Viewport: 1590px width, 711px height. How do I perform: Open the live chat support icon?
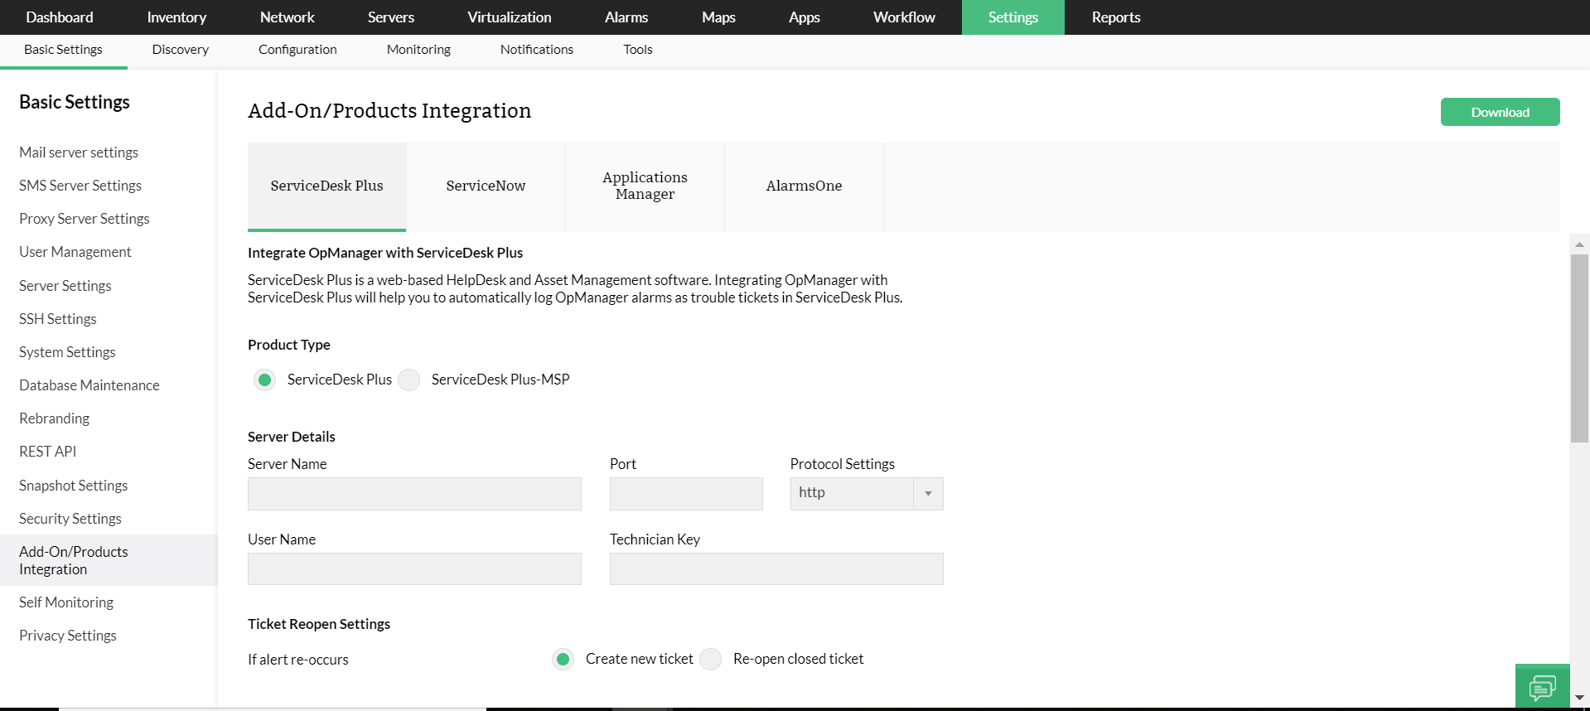(1542, 687)
